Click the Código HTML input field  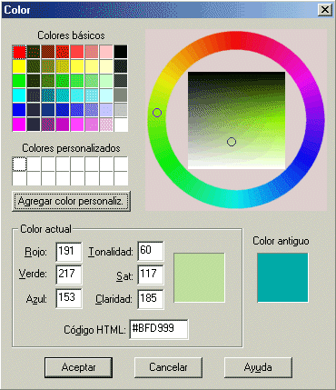point(159,329)
